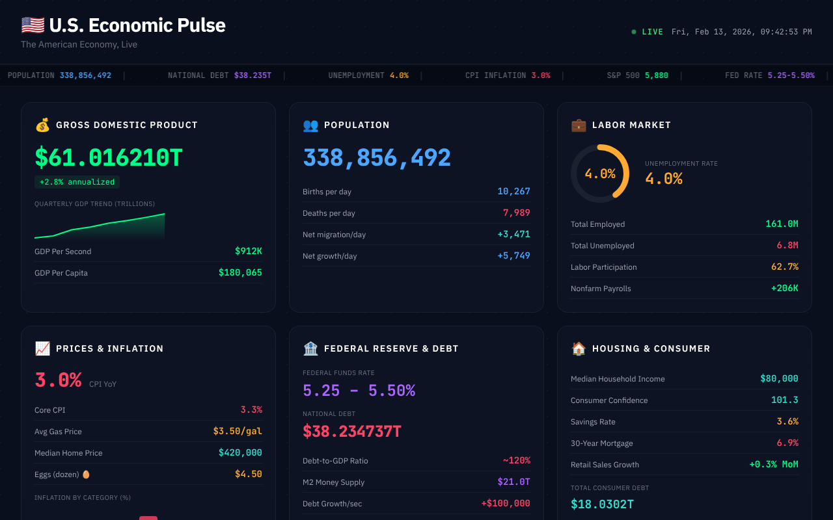This screenshot has width=833, height=520.
Task: Click the pink inflation category bar
Action: point(148,517)
